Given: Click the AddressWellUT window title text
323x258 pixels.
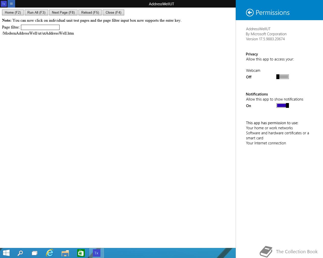Looking at the screenshot, I should point(161,4).
